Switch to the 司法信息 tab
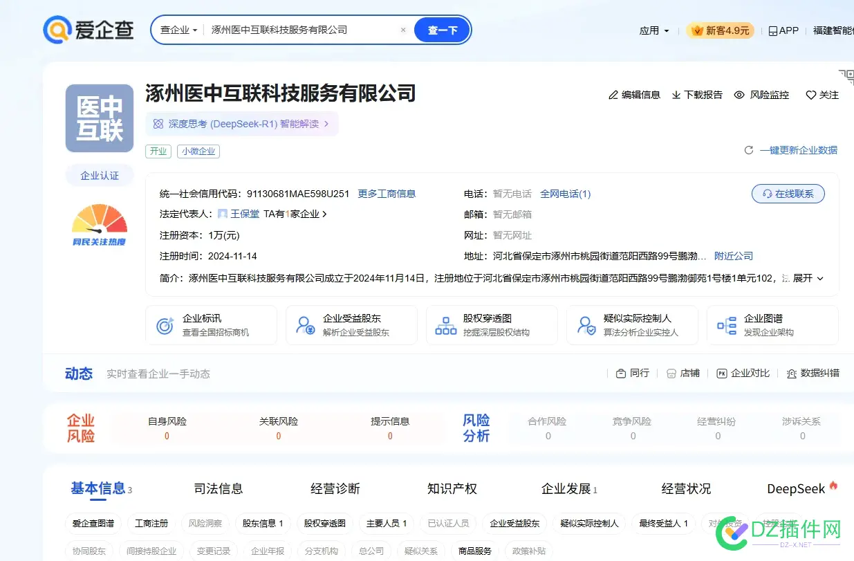The image size is (854, 561). (219, 488)
